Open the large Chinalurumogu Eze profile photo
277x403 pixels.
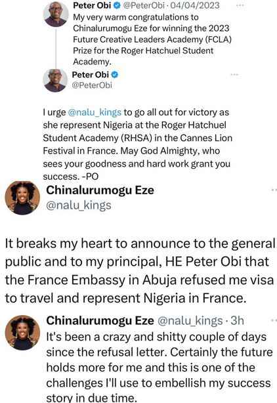[22, 198]
